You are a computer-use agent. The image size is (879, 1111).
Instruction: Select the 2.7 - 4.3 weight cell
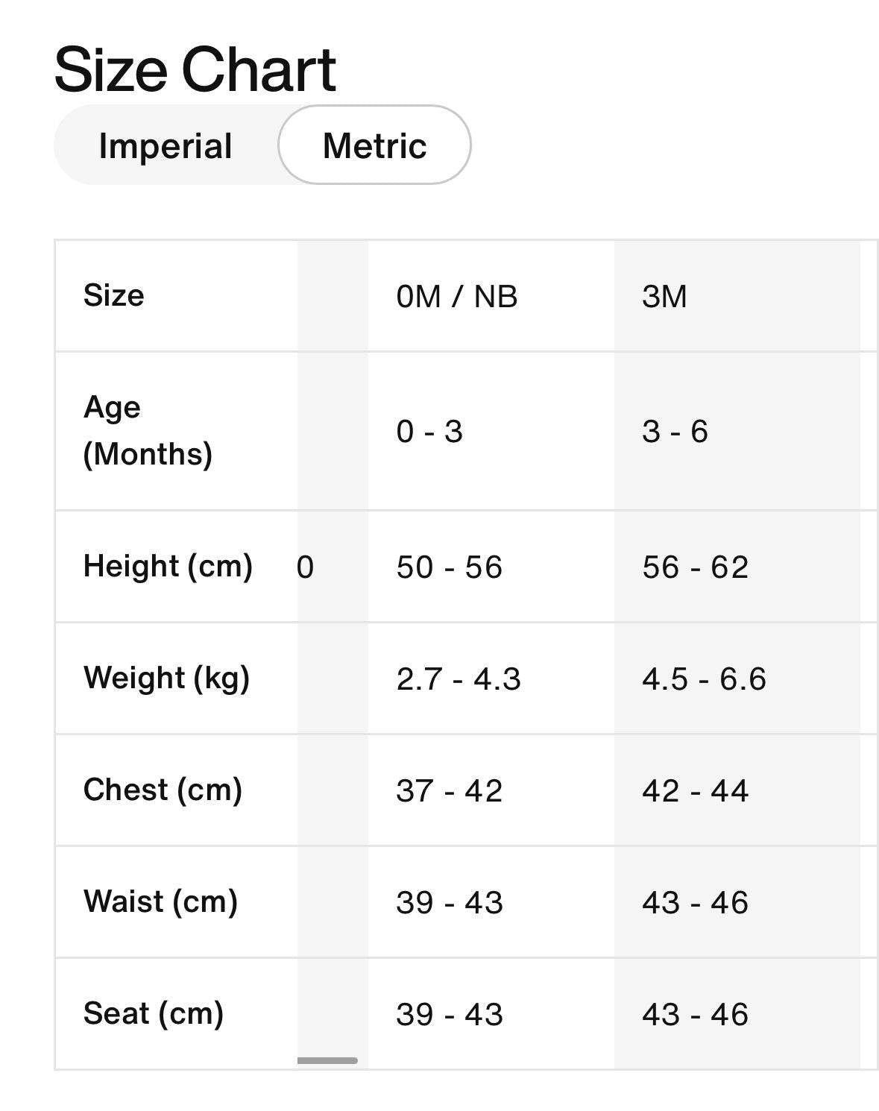[x=459, y=679]
